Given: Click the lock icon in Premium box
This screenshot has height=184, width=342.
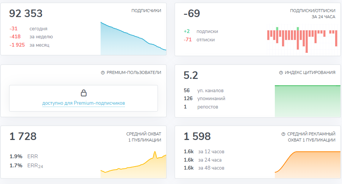Looking at the screenshot, I should coord(84,93).
